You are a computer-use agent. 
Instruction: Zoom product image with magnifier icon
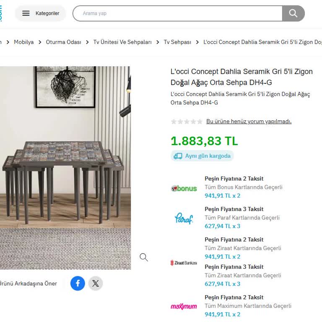pyautogui.click(x=144, y=257)
